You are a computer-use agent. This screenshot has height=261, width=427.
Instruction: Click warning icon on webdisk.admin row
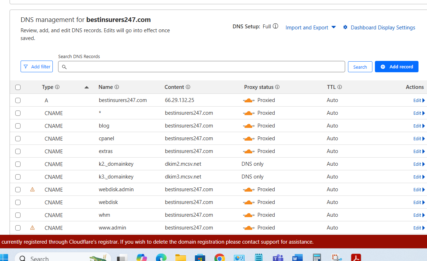point(33,189)
